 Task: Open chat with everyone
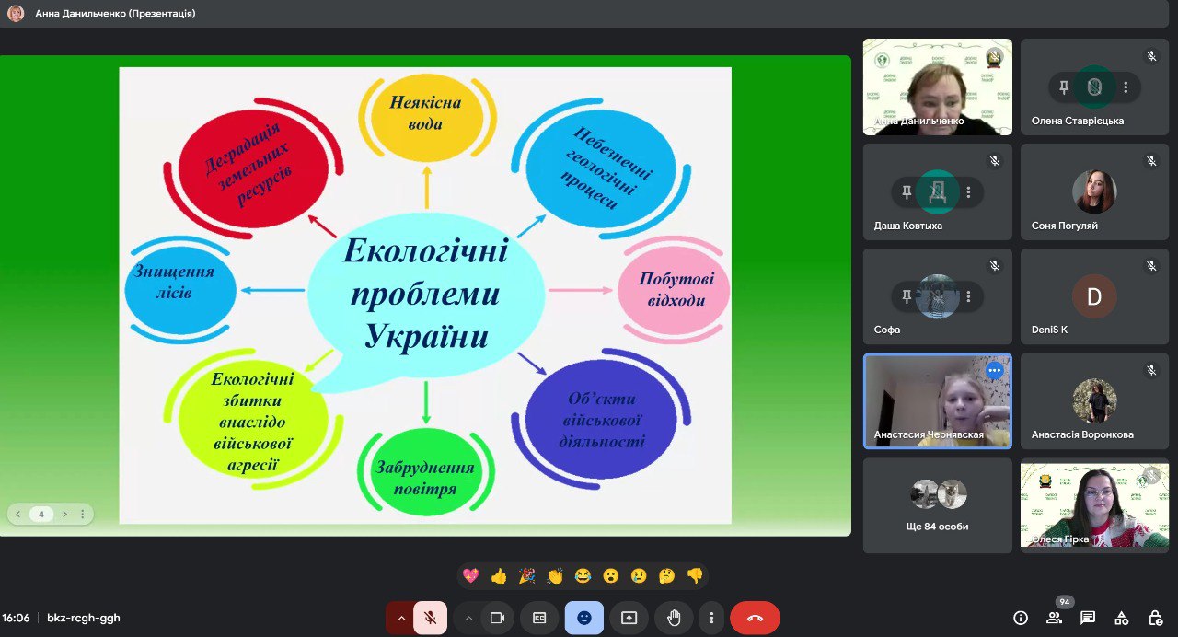1088,618
